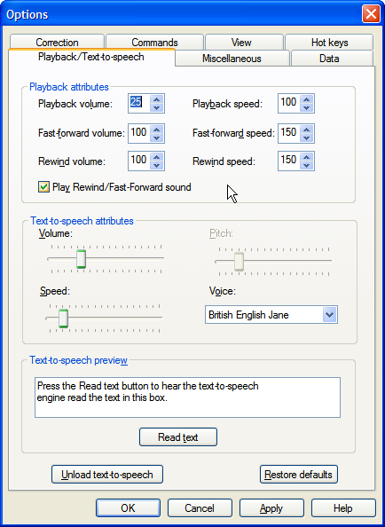This screenshot has width=385, height=527.
Task: Decrease Playback volume with down arrow
Action: point(156,107)
